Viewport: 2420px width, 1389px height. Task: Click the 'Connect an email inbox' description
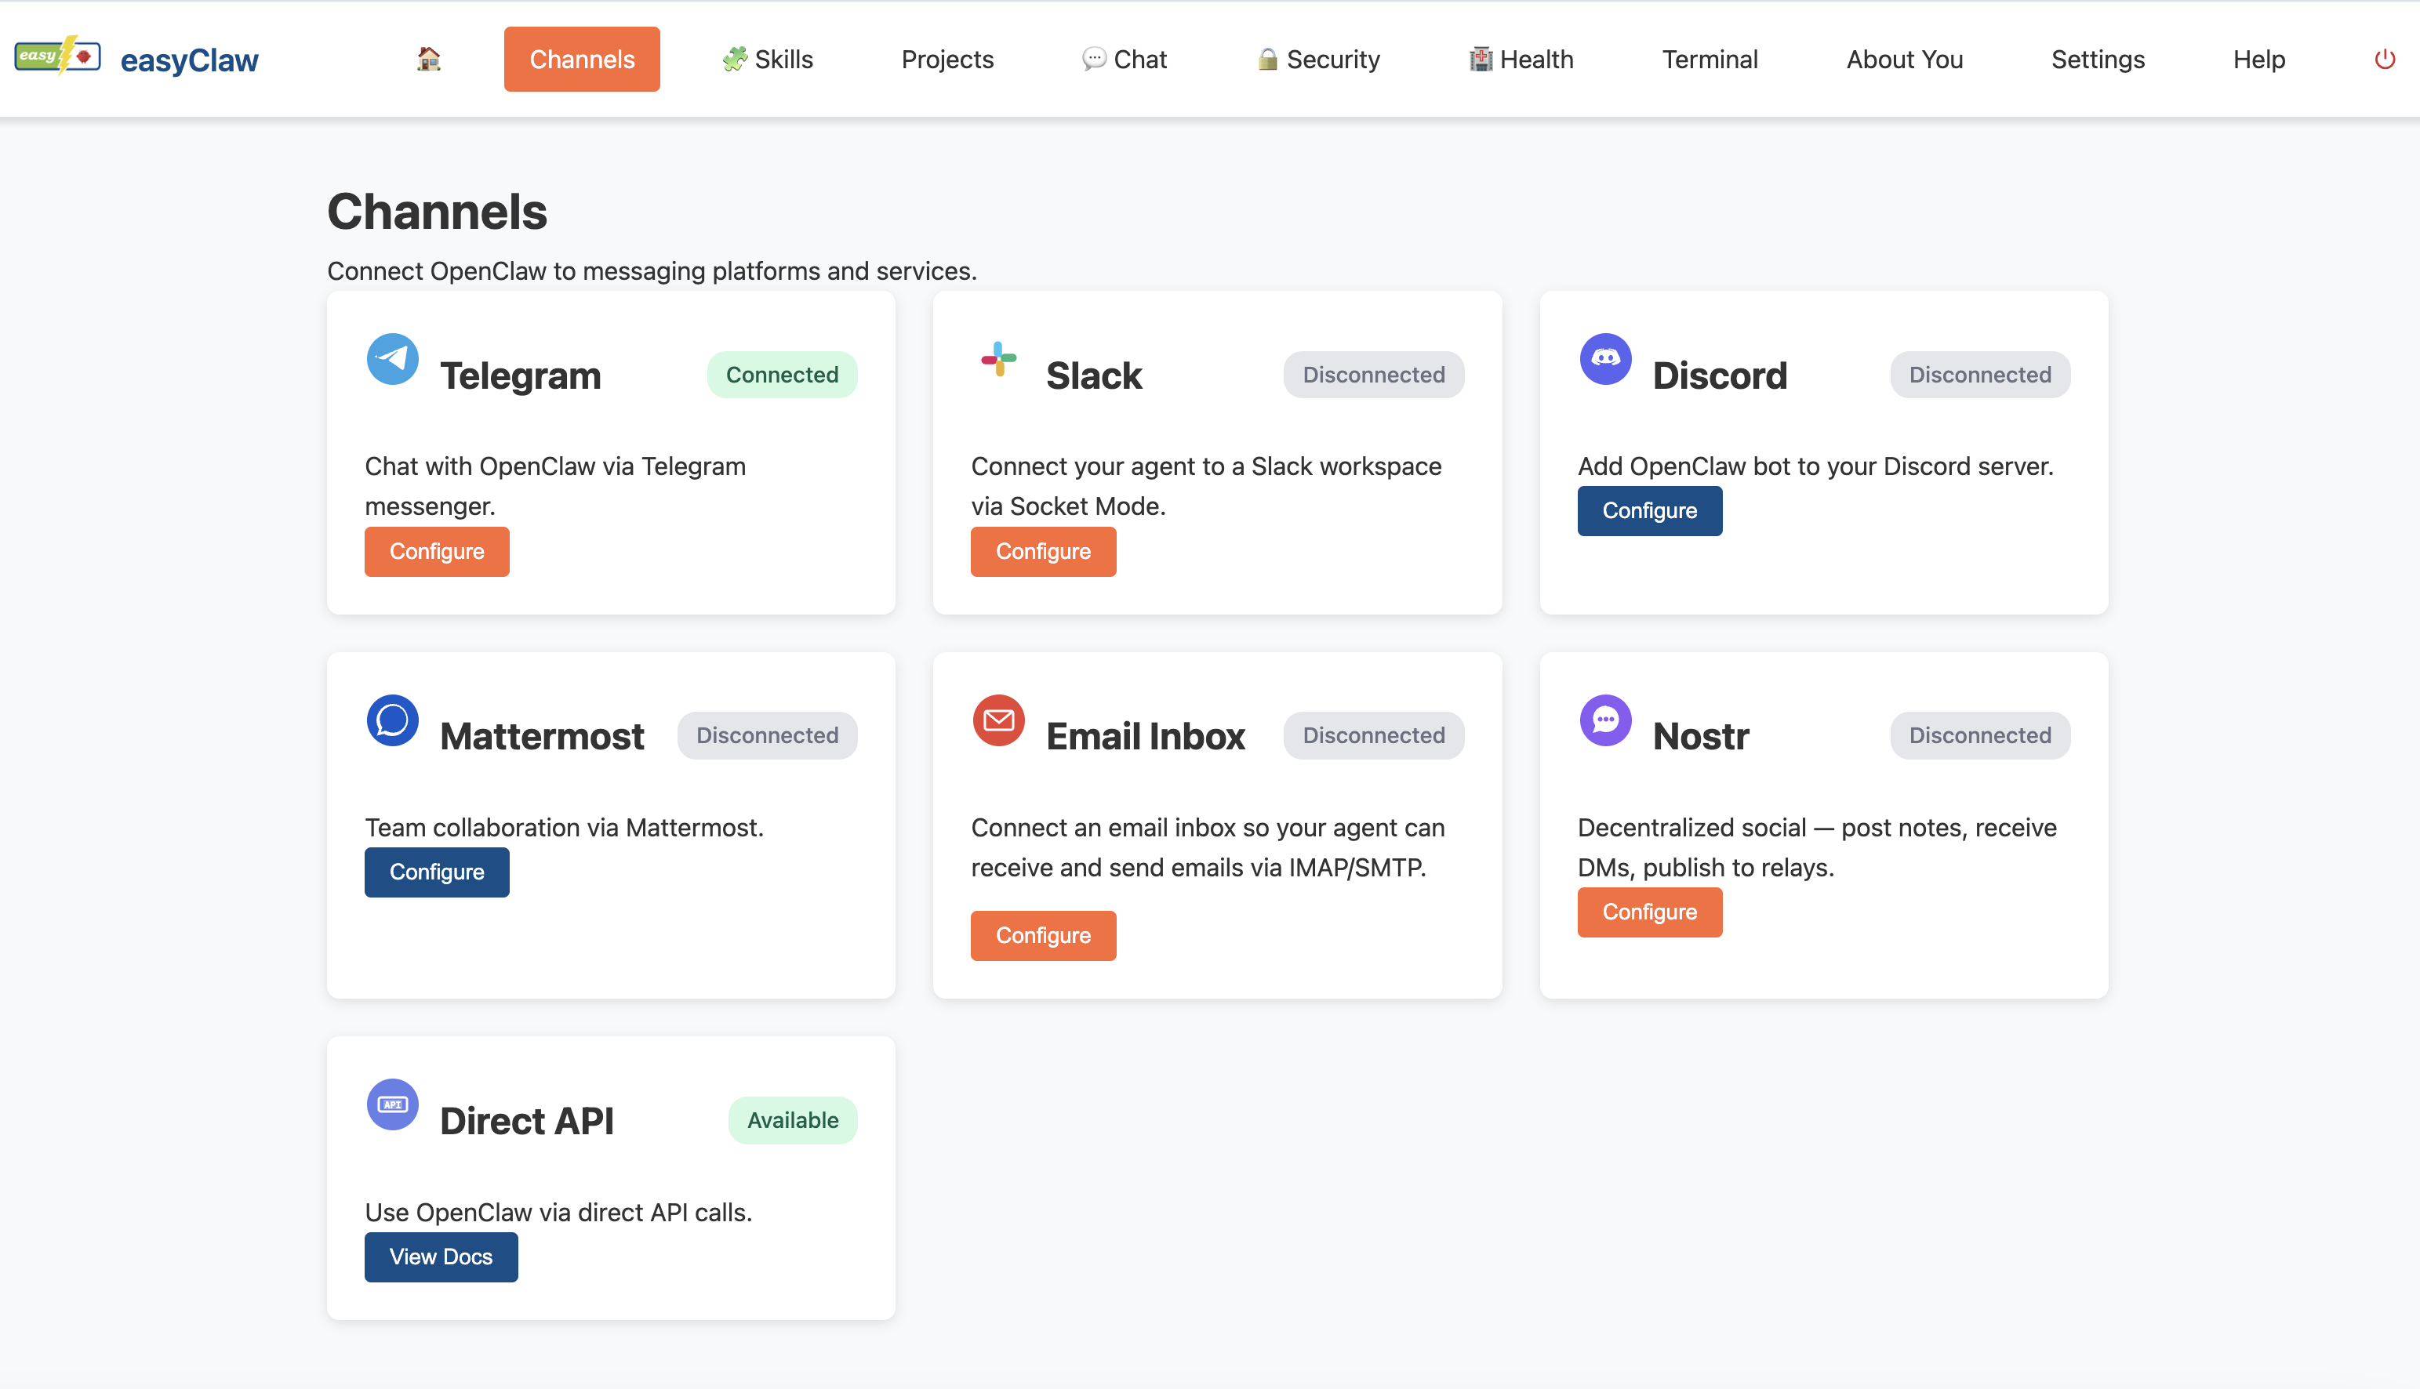click(1208, 847)
